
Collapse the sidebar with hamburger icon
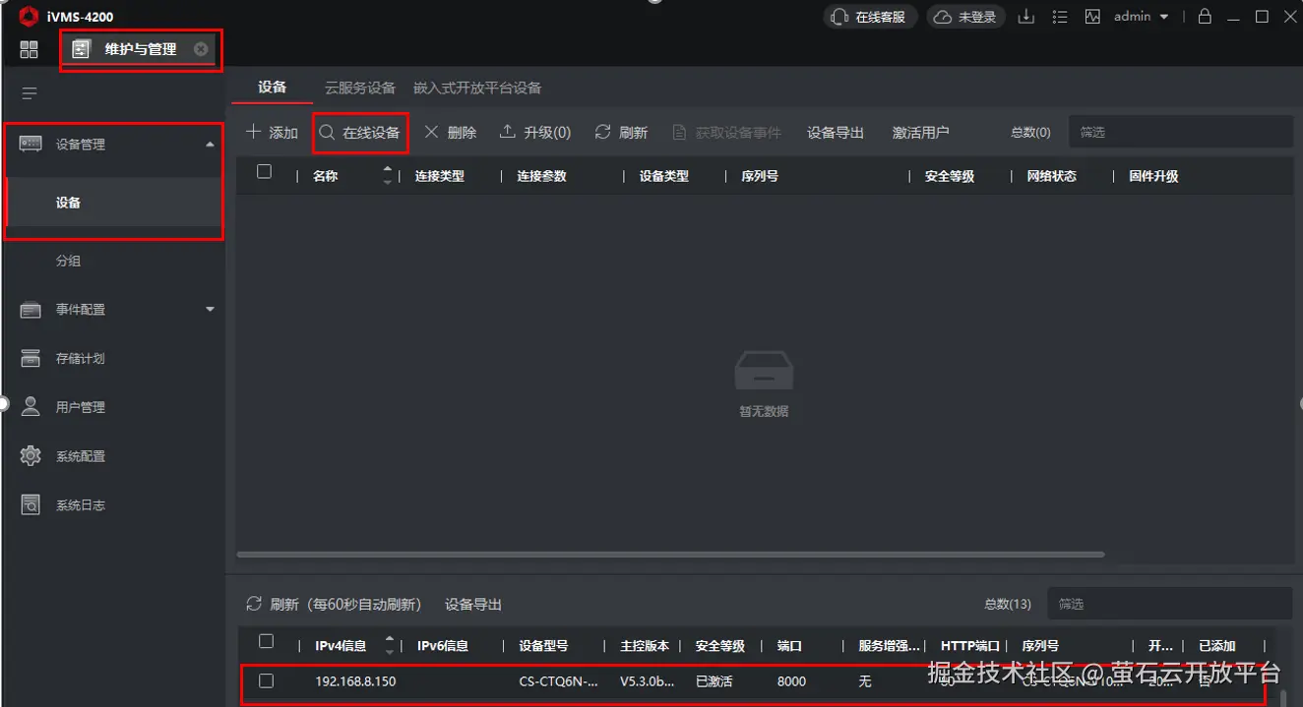pyautogui.click(x=30, y=93)
